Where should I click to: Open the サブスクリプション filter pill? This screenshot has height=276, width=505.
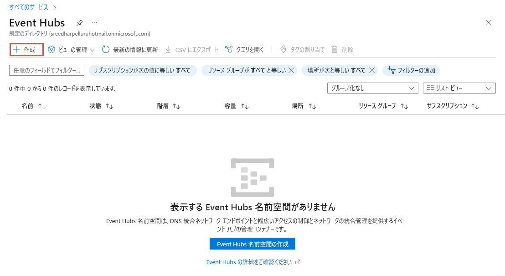click(x=142, y=70)
